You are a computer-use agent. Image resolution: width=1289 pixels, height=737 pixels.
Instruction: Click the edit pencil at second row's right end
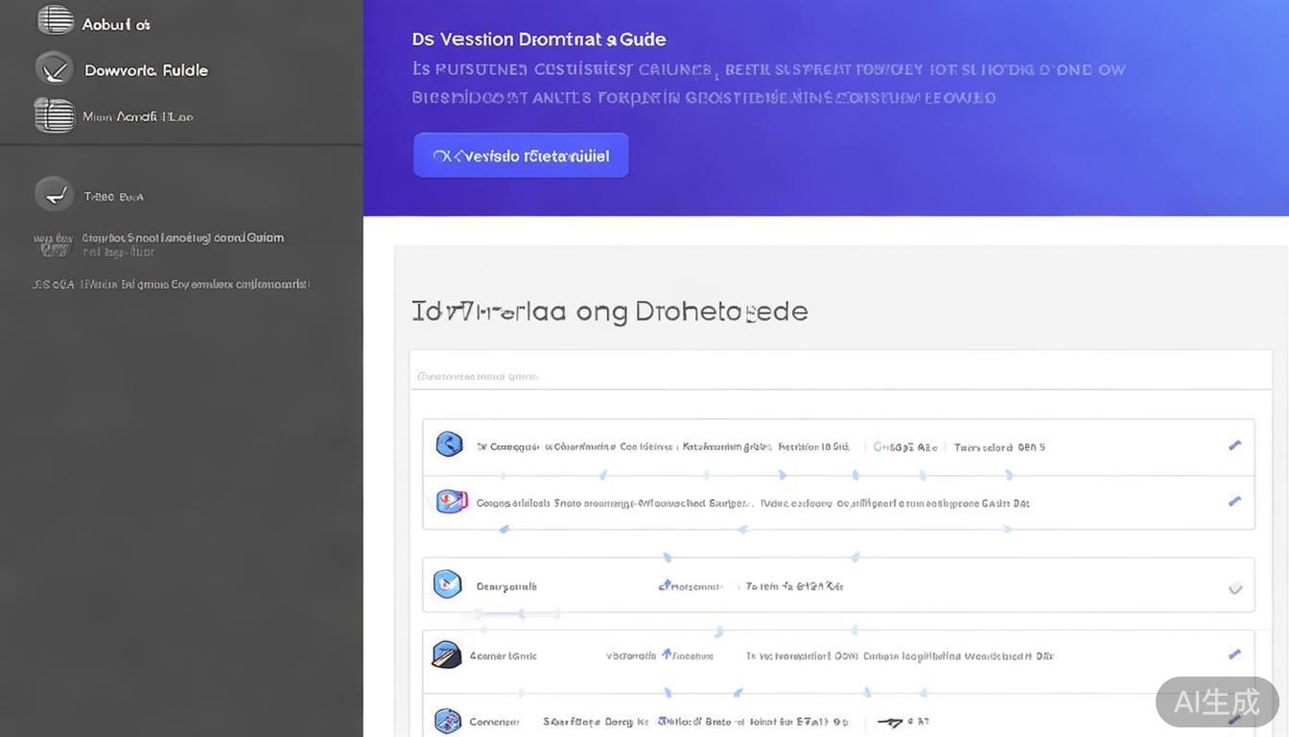(1234, 501)
